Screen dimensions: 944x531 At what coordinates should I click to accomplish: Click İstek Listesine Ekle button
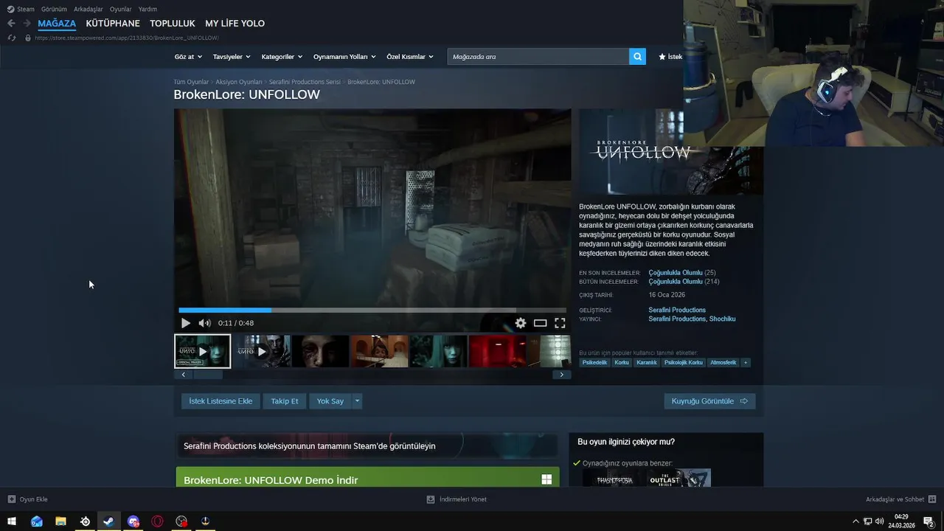pos(221,401)
